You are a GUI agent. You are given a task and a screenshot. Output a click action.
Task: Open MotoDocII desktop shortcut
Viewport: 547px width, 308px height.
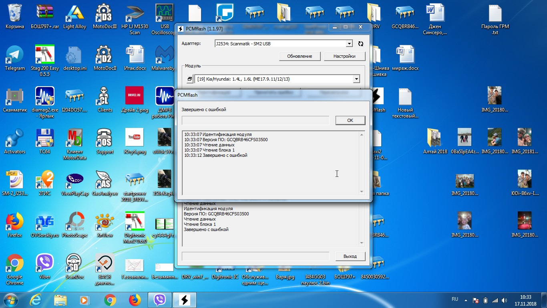[x=105, y=59]
